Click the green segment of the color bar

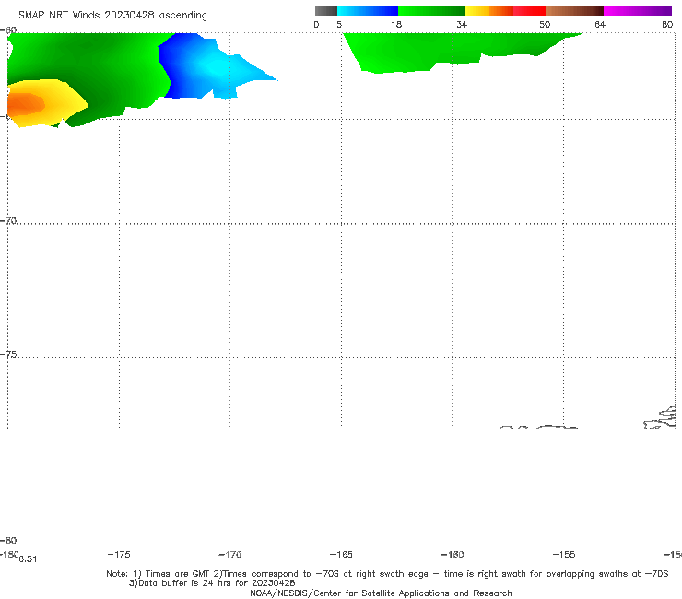click(x=431, y=11)
